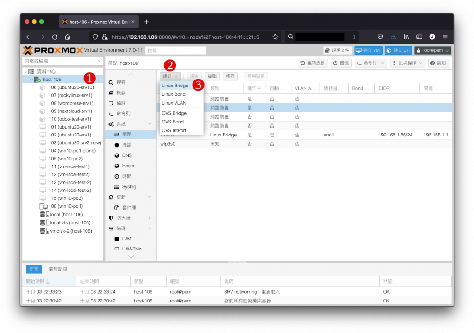Screen dimensions: 474x333
Task: Open the Firefox hamburger menu
Action: (x=445, y=37)
